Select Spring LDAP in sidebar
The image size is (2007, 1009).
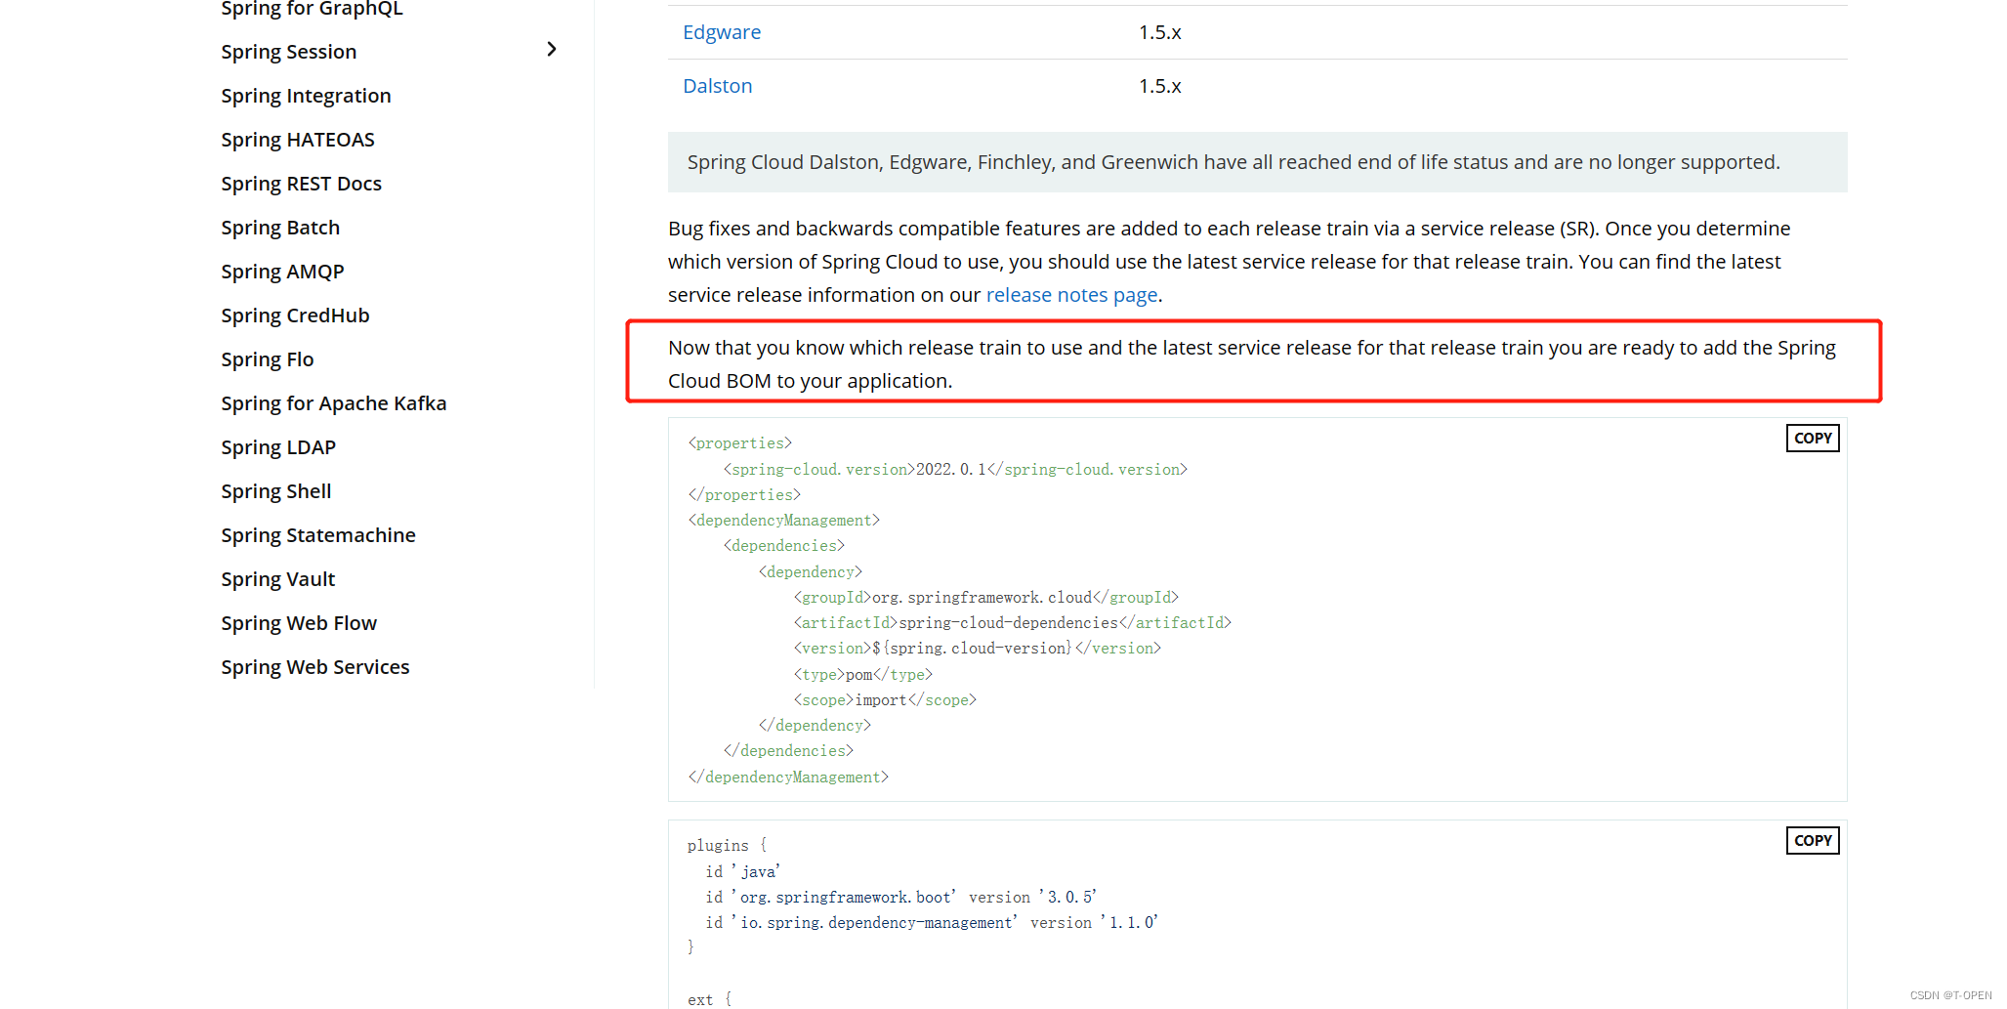pos(278,447)
